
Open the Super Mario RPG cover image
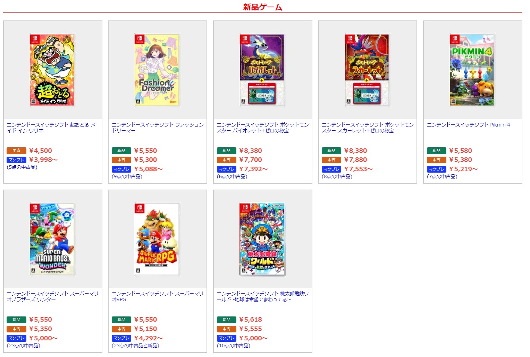tap(158, 239)
